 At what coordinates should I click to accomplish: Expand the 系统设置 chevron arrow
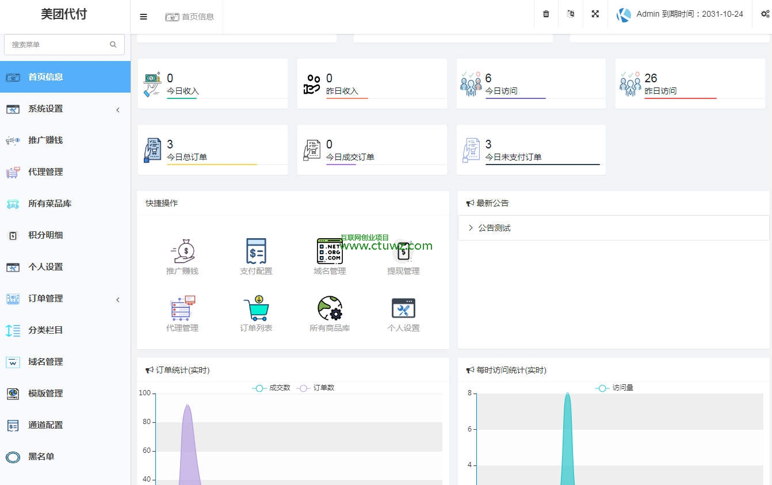[x=118, y=109]
